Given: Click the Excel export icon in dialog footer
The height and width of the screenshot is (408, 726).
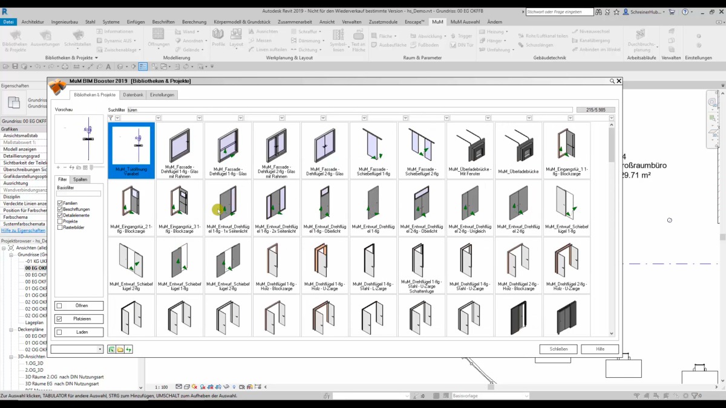Looking at the screenshot, I should pyautogui.click(x=111, y=349).
